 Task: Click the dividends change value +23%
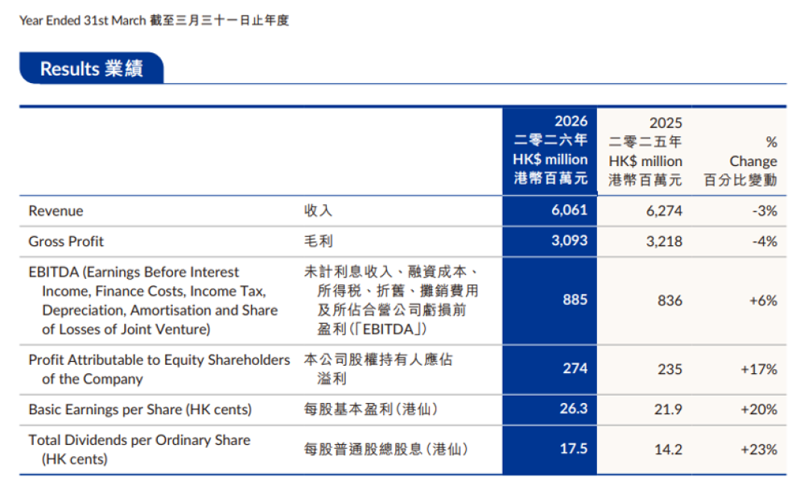[759, 449]
